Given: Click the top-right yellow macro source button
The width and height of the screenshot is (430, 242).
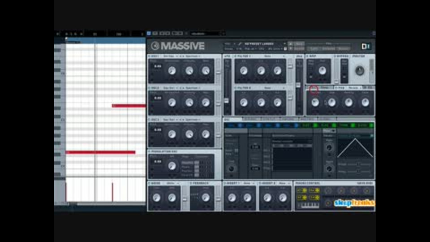Looking at the screenshot, I should [314, 190].
